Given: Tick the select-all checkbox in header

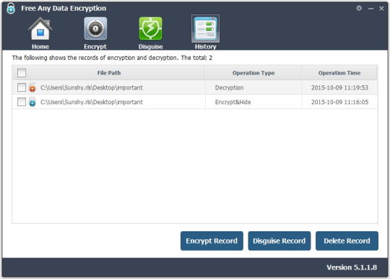Looking at the screenshot, I should [22, 73].
